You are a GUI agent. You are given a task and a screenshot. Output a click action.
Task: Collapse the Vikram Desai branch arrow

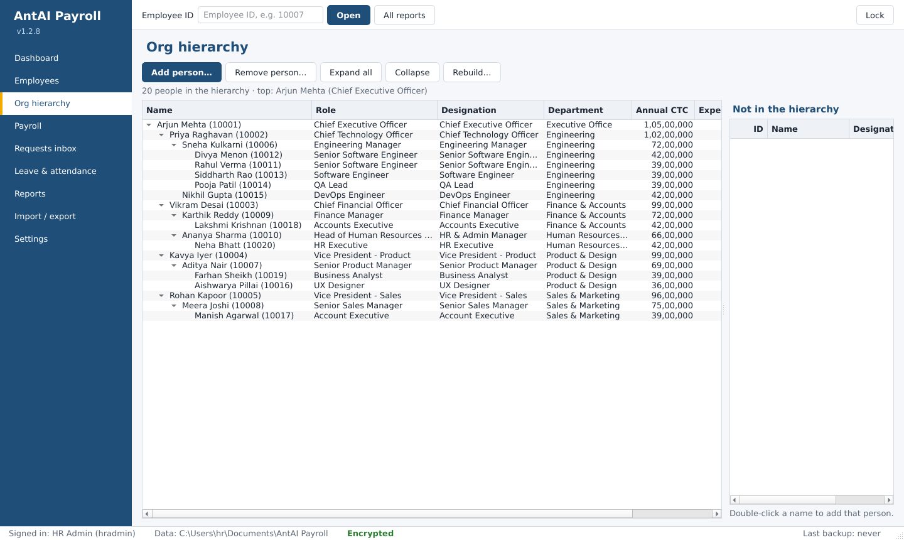pos(161,205)
